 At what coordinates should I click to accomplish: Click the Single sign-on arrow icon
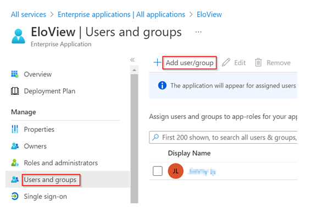pos(15,196)
